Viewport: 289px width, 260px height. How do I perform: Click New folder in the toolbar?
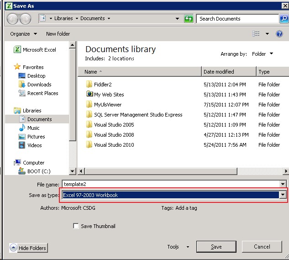58,34
